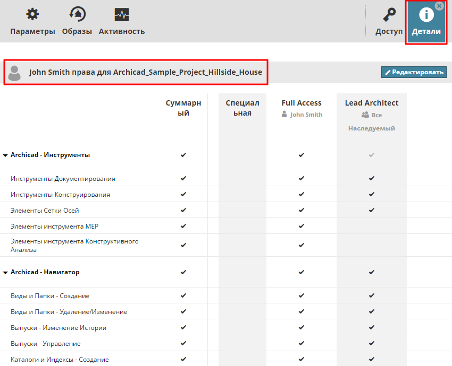Collapse the Archicad - Инструменты section
This screenshot has width=452, height=366.
(x=5, y=155)
